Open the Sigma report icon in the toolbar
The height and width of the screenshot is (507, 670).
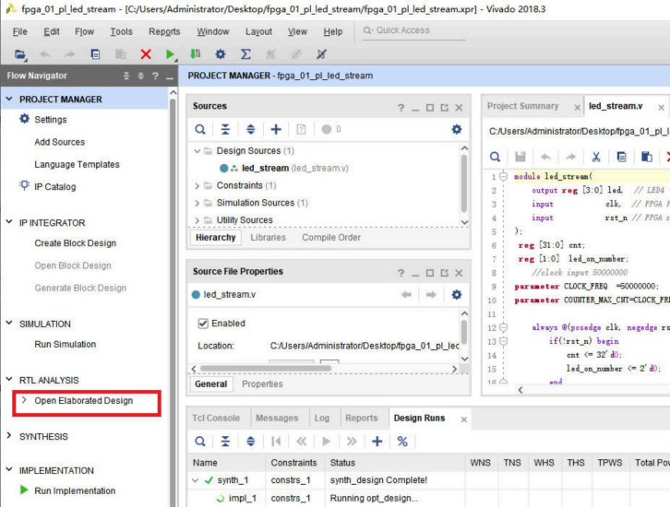(x=245, y=55)
